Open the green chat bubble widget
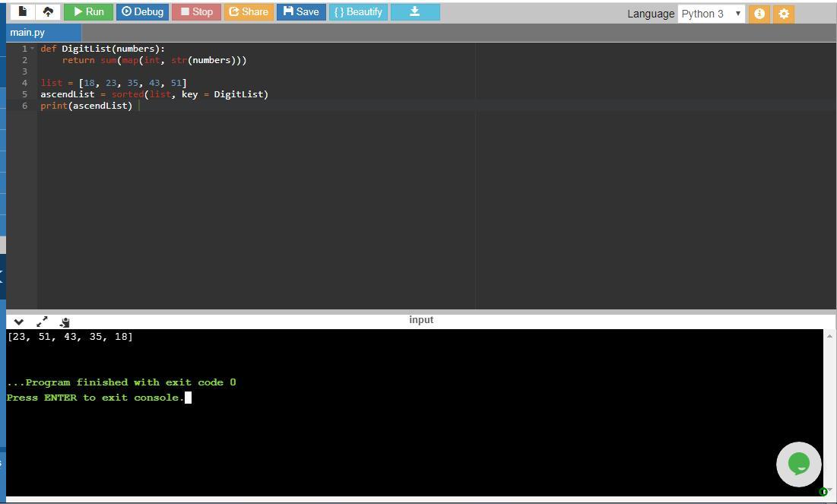The image size is (837, 504). click(798, 464)
